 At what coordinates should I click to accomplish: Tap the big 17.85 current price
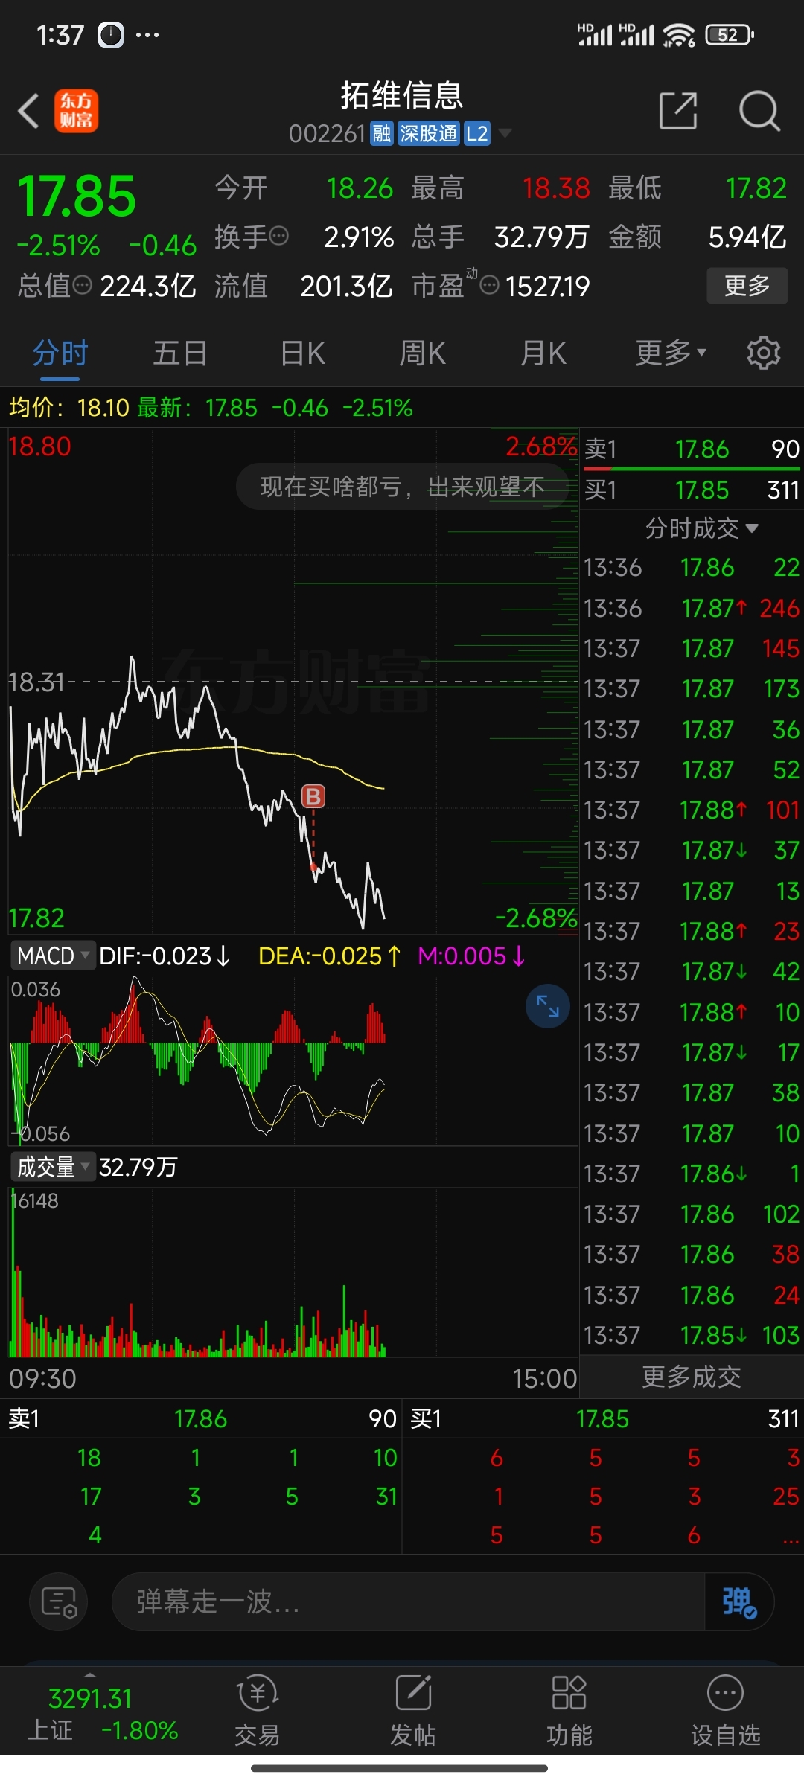77,196
